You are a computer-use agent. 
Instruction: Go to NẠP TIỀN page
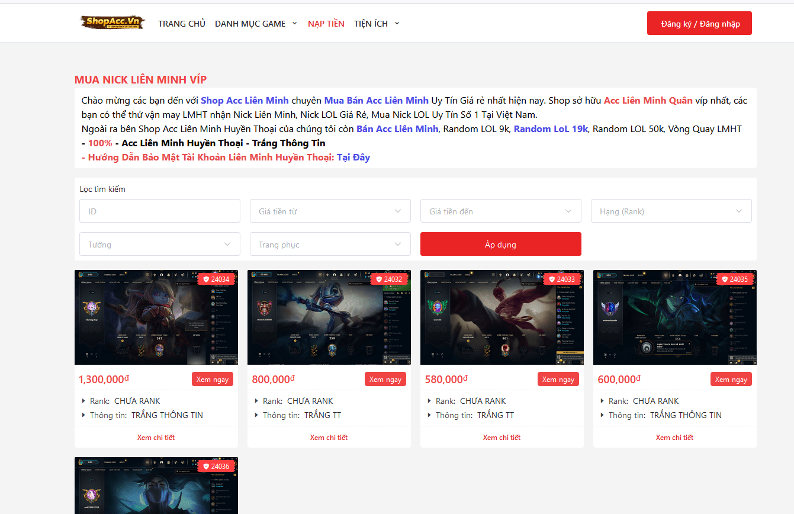[326, 24]
